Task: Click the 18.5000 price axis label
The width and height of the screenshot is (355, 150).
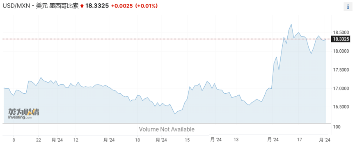Action: click(341, 32)
